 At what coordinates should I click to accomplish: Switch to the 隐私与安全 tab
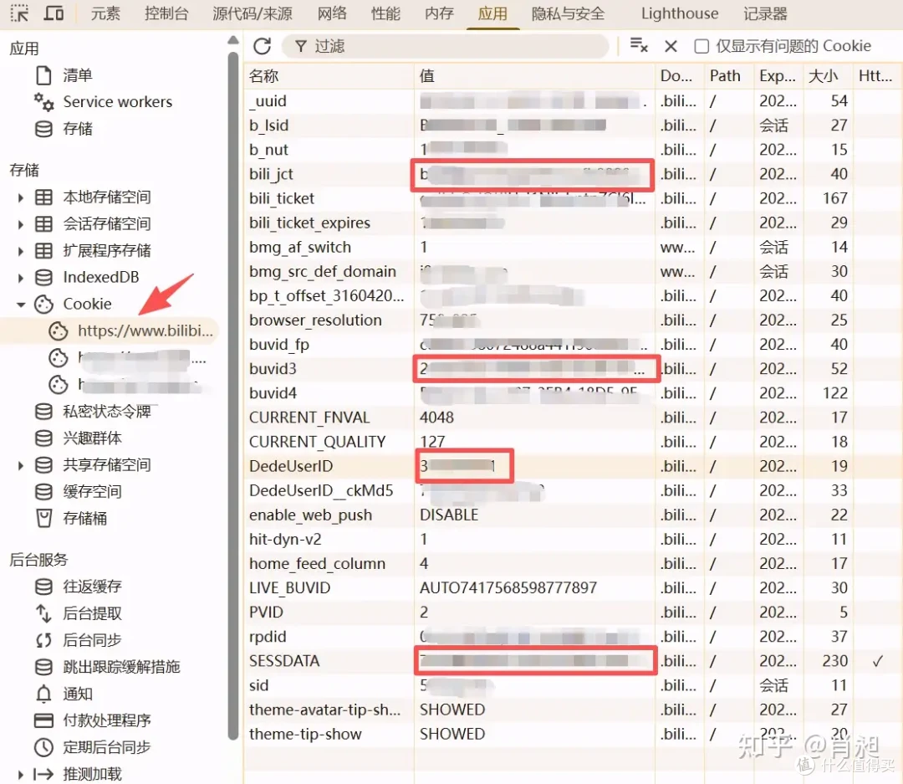click(x=569, y=13)
